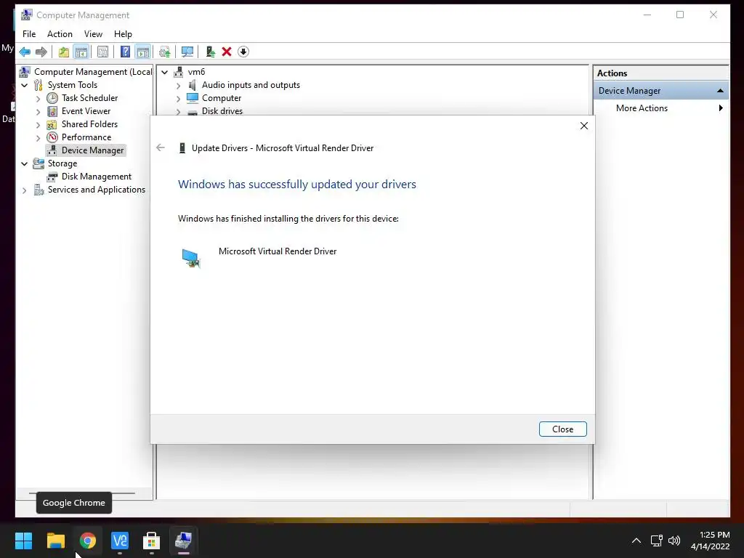Open the Action menu

[x=60, y=34]
